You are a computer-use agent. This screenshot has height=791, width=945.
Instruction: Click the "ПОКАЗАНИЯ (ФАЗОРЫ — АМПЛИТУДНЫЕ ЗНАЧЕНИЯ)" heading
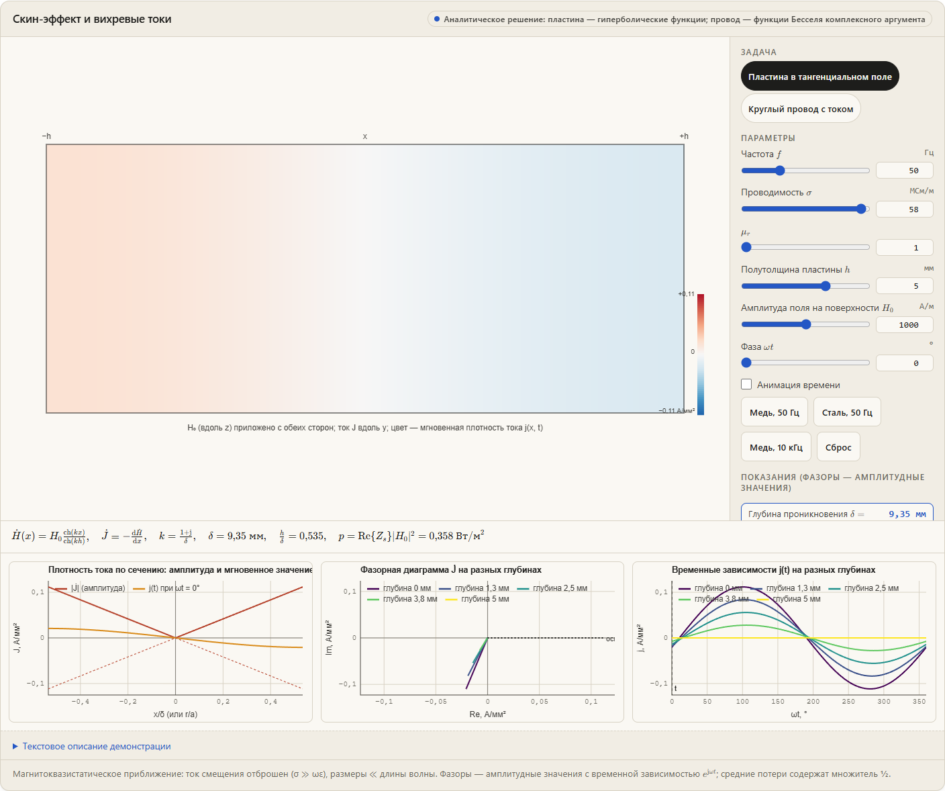point(833,482)
